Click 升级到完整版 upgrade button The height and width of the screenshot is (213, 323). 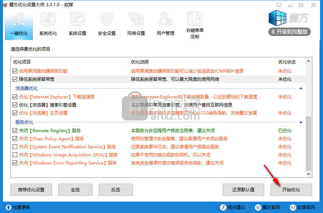point(290,32)
